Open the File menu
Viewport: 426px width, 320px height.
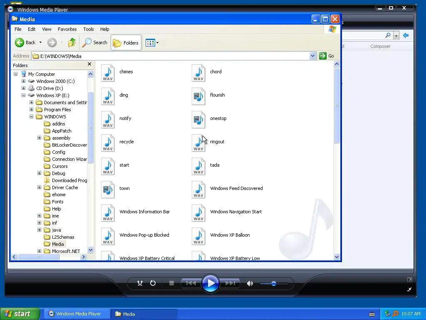pyautogui.click(x=18, y=29)
